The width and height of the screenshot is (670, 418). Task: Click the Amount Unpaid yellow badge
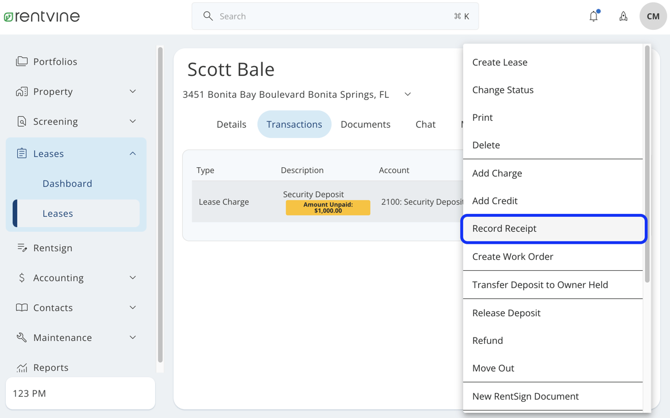(x=328, y=208)
